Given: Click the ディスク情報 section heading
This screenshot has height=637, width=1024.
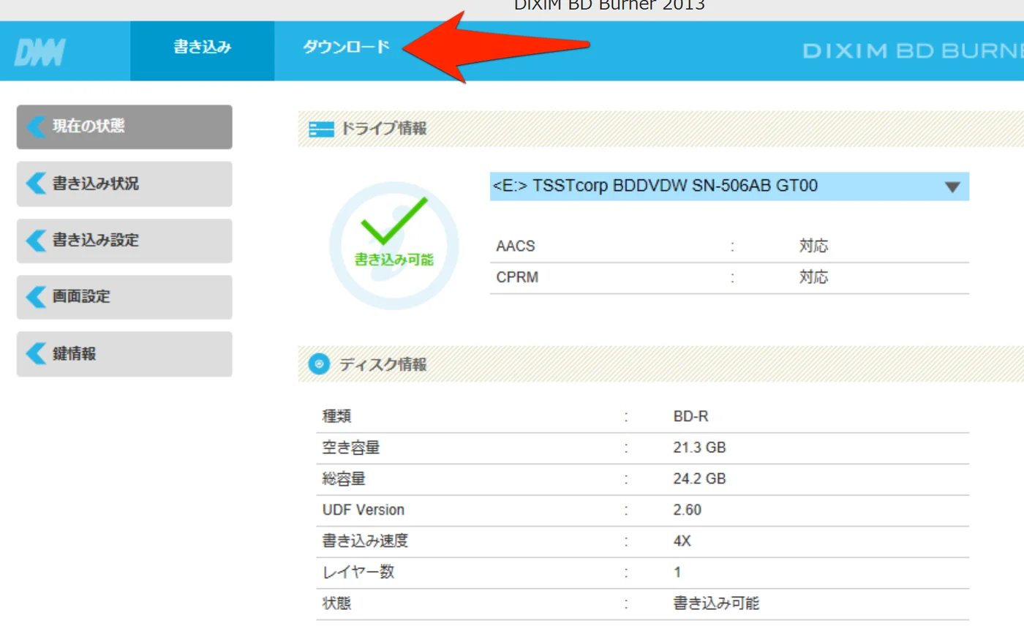Looking at the screenshot, I should pos(383,364).
